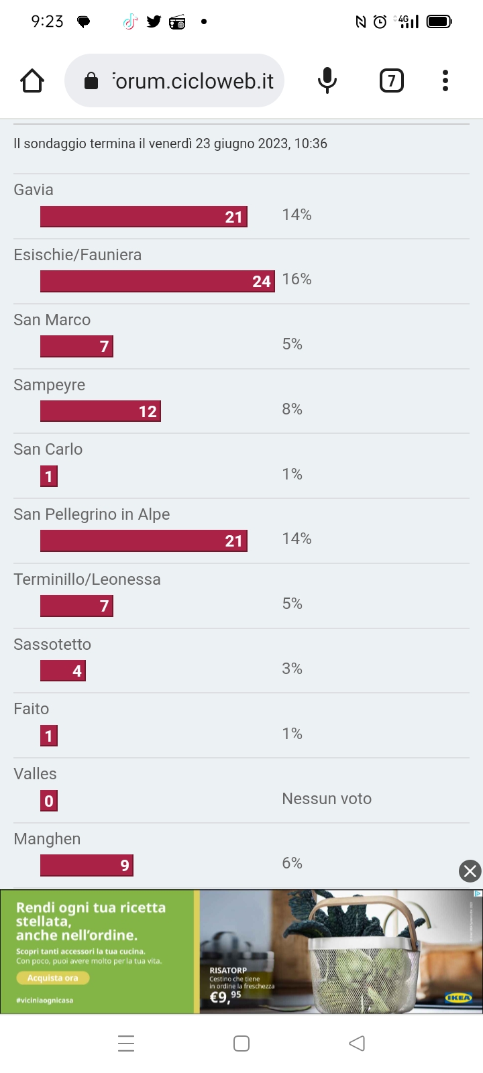
Task: Tap the Android home square button
Action: point(241,1043)
